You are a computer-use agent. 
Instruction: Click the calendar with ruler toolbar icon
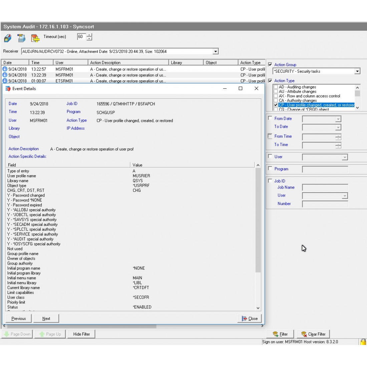click(x=35, y=38)
